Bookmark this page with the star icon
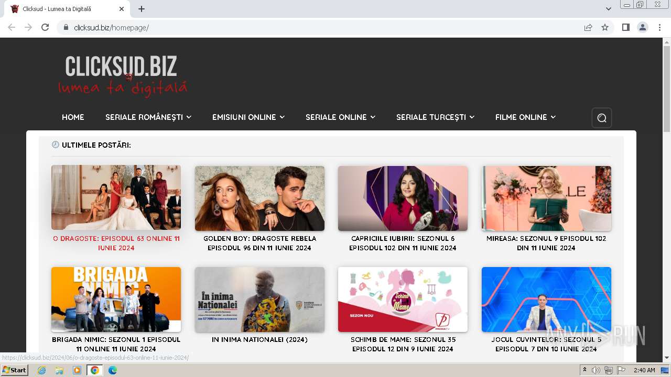Viewport: 671px width, 377px height. 605,27
